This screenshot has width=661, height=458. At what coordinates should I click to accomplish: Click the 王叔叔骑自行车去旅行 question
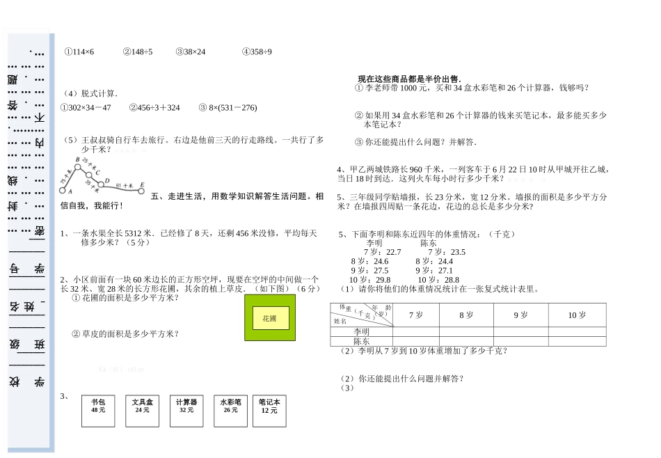[x=193, y=145]
